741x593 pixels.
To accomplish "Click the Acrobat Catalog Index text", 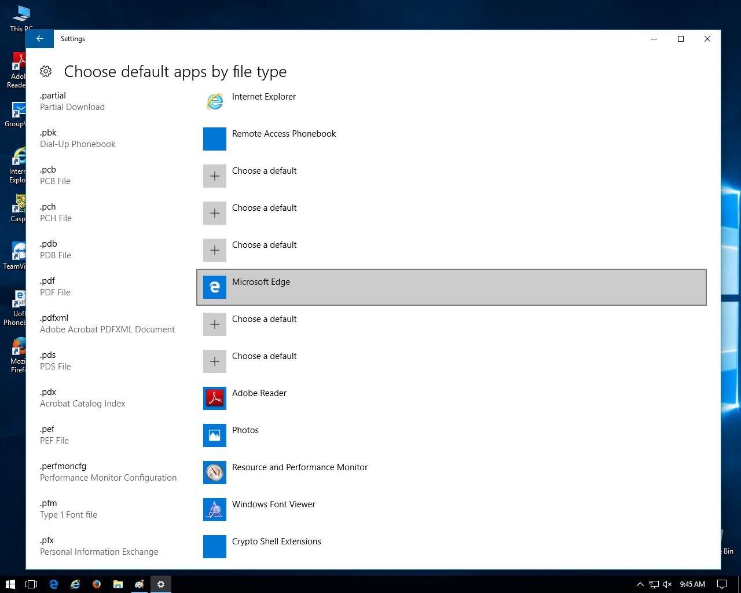I will pyautogui.click(x=83, y=404).
